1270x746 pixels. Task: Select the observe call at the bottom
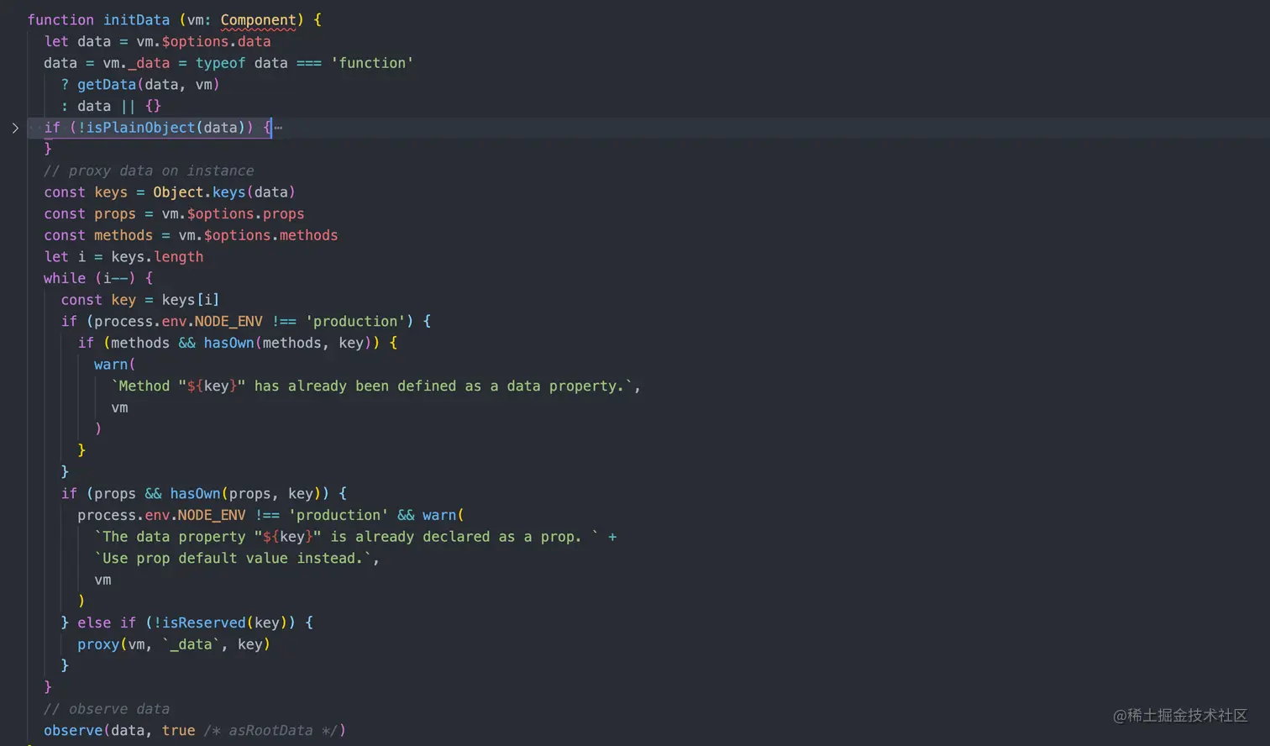coord(73,730)
